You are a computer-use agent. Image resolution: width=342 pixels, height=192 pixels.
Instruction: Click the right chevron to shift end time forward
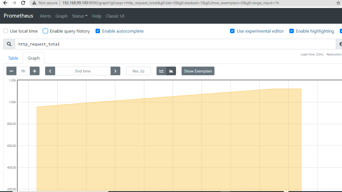point(115,71)
